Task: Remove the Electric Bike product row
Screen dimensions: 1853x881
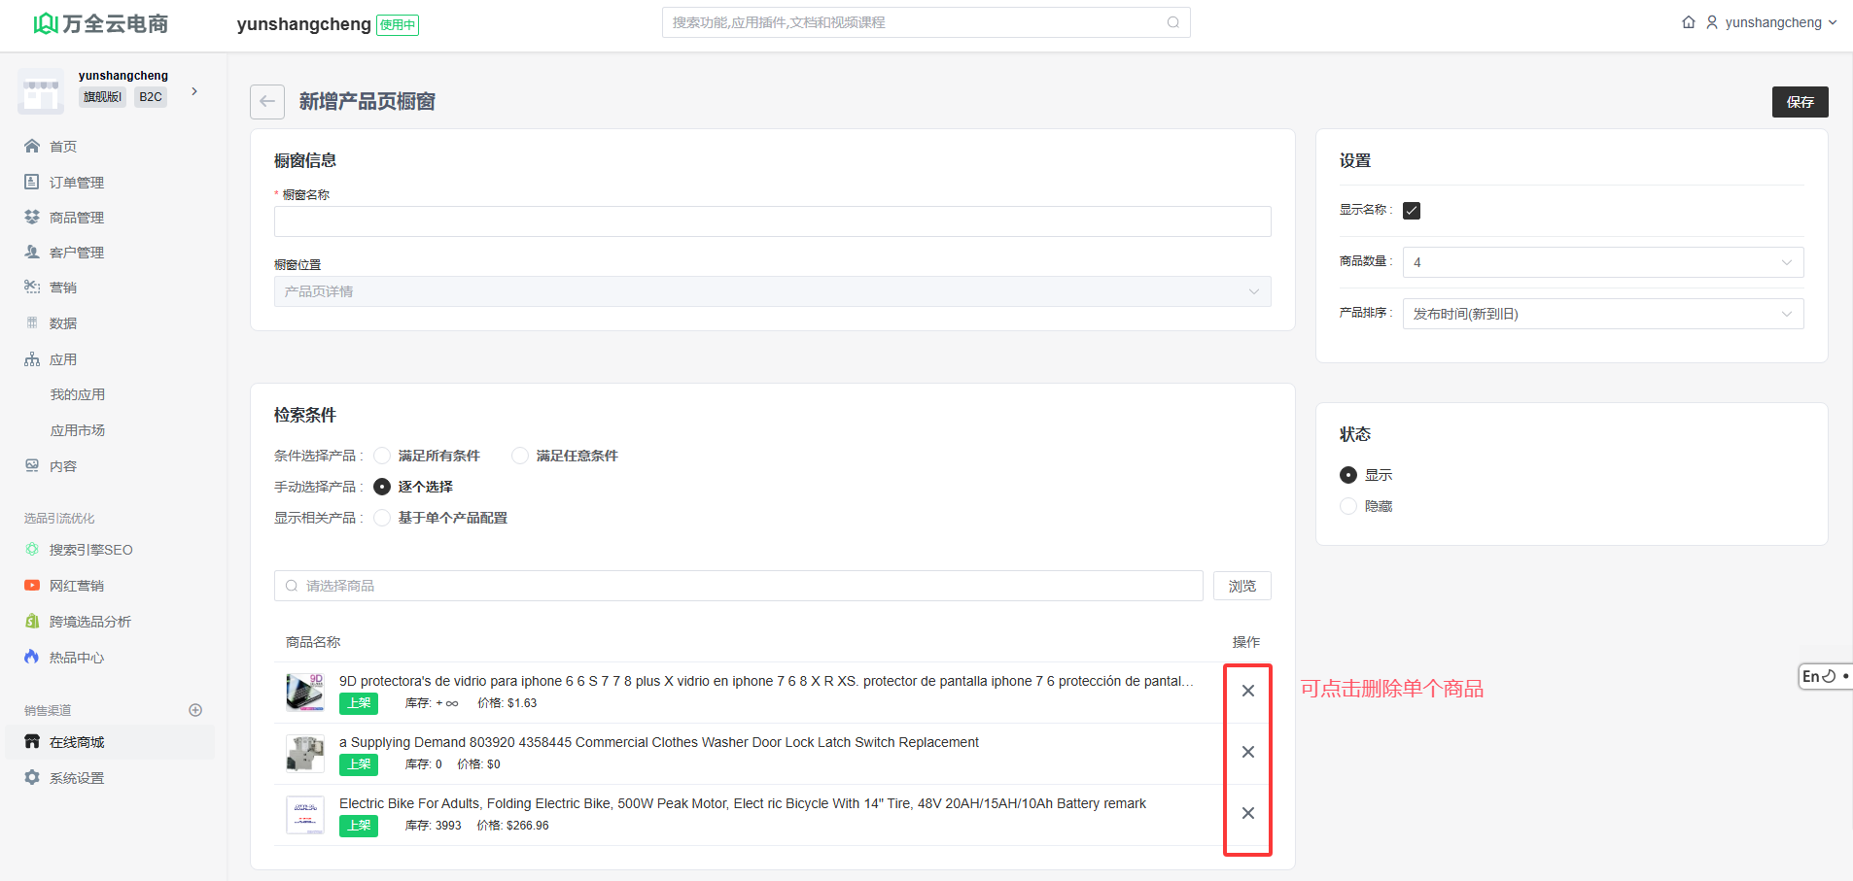Action: coord(1248,813)
